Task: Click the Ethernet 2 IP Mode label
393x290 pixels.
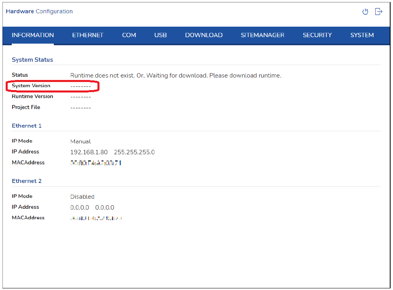Action: 22,196
